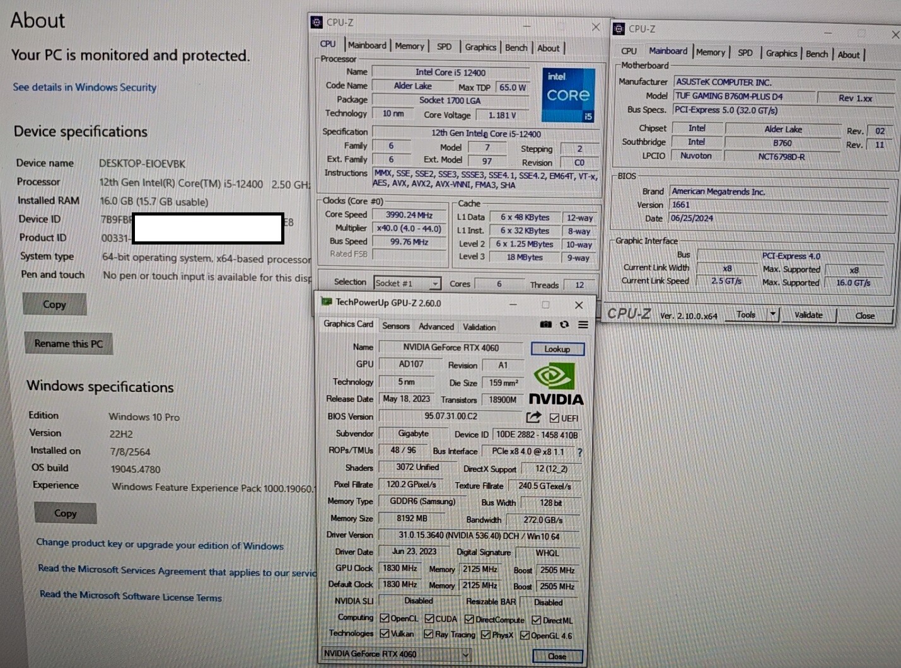Click the BIOS Version 95.07.31.00.C2 field
Image resolution: width=901 pixels, height=668 pixels.
(451, 416)
